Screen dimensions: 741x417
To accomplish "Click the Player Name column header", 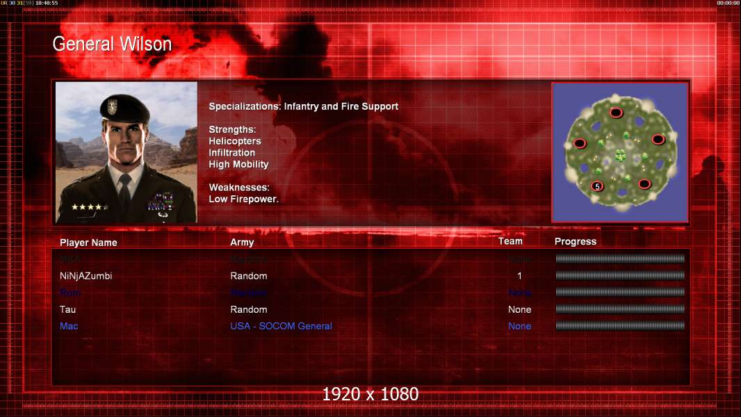I will [88, 243].
